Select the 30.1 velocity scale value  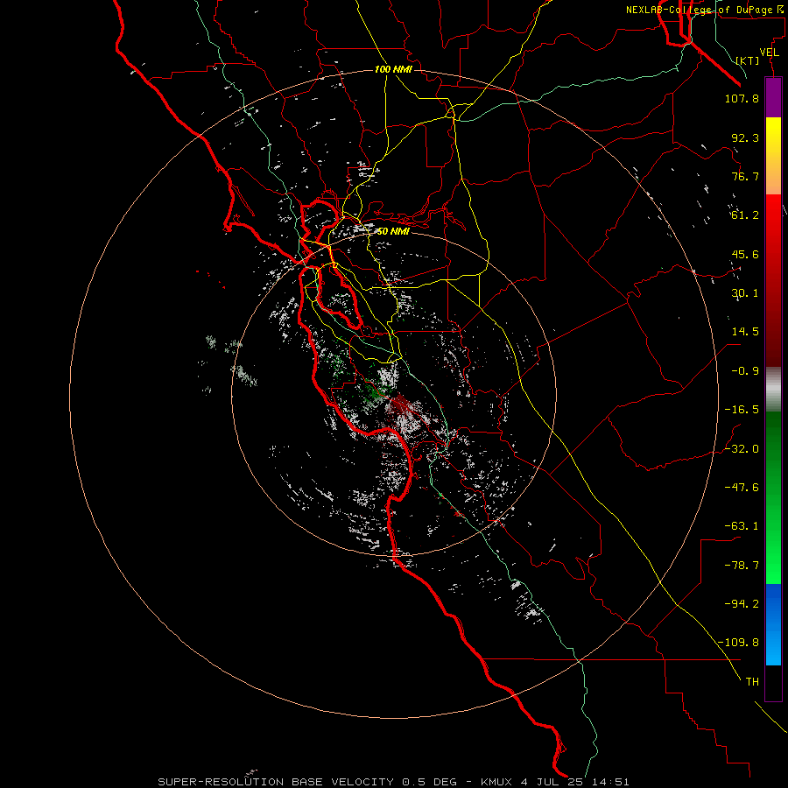[745, 293]
